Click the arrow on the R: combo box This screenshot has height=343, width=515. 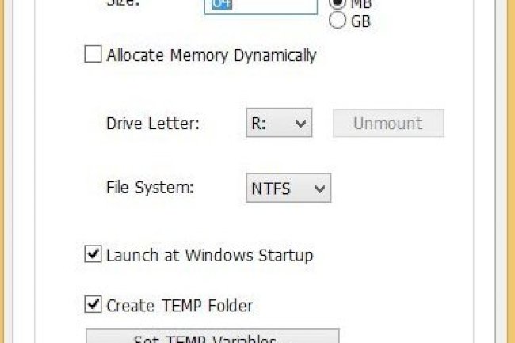(300, 124)
